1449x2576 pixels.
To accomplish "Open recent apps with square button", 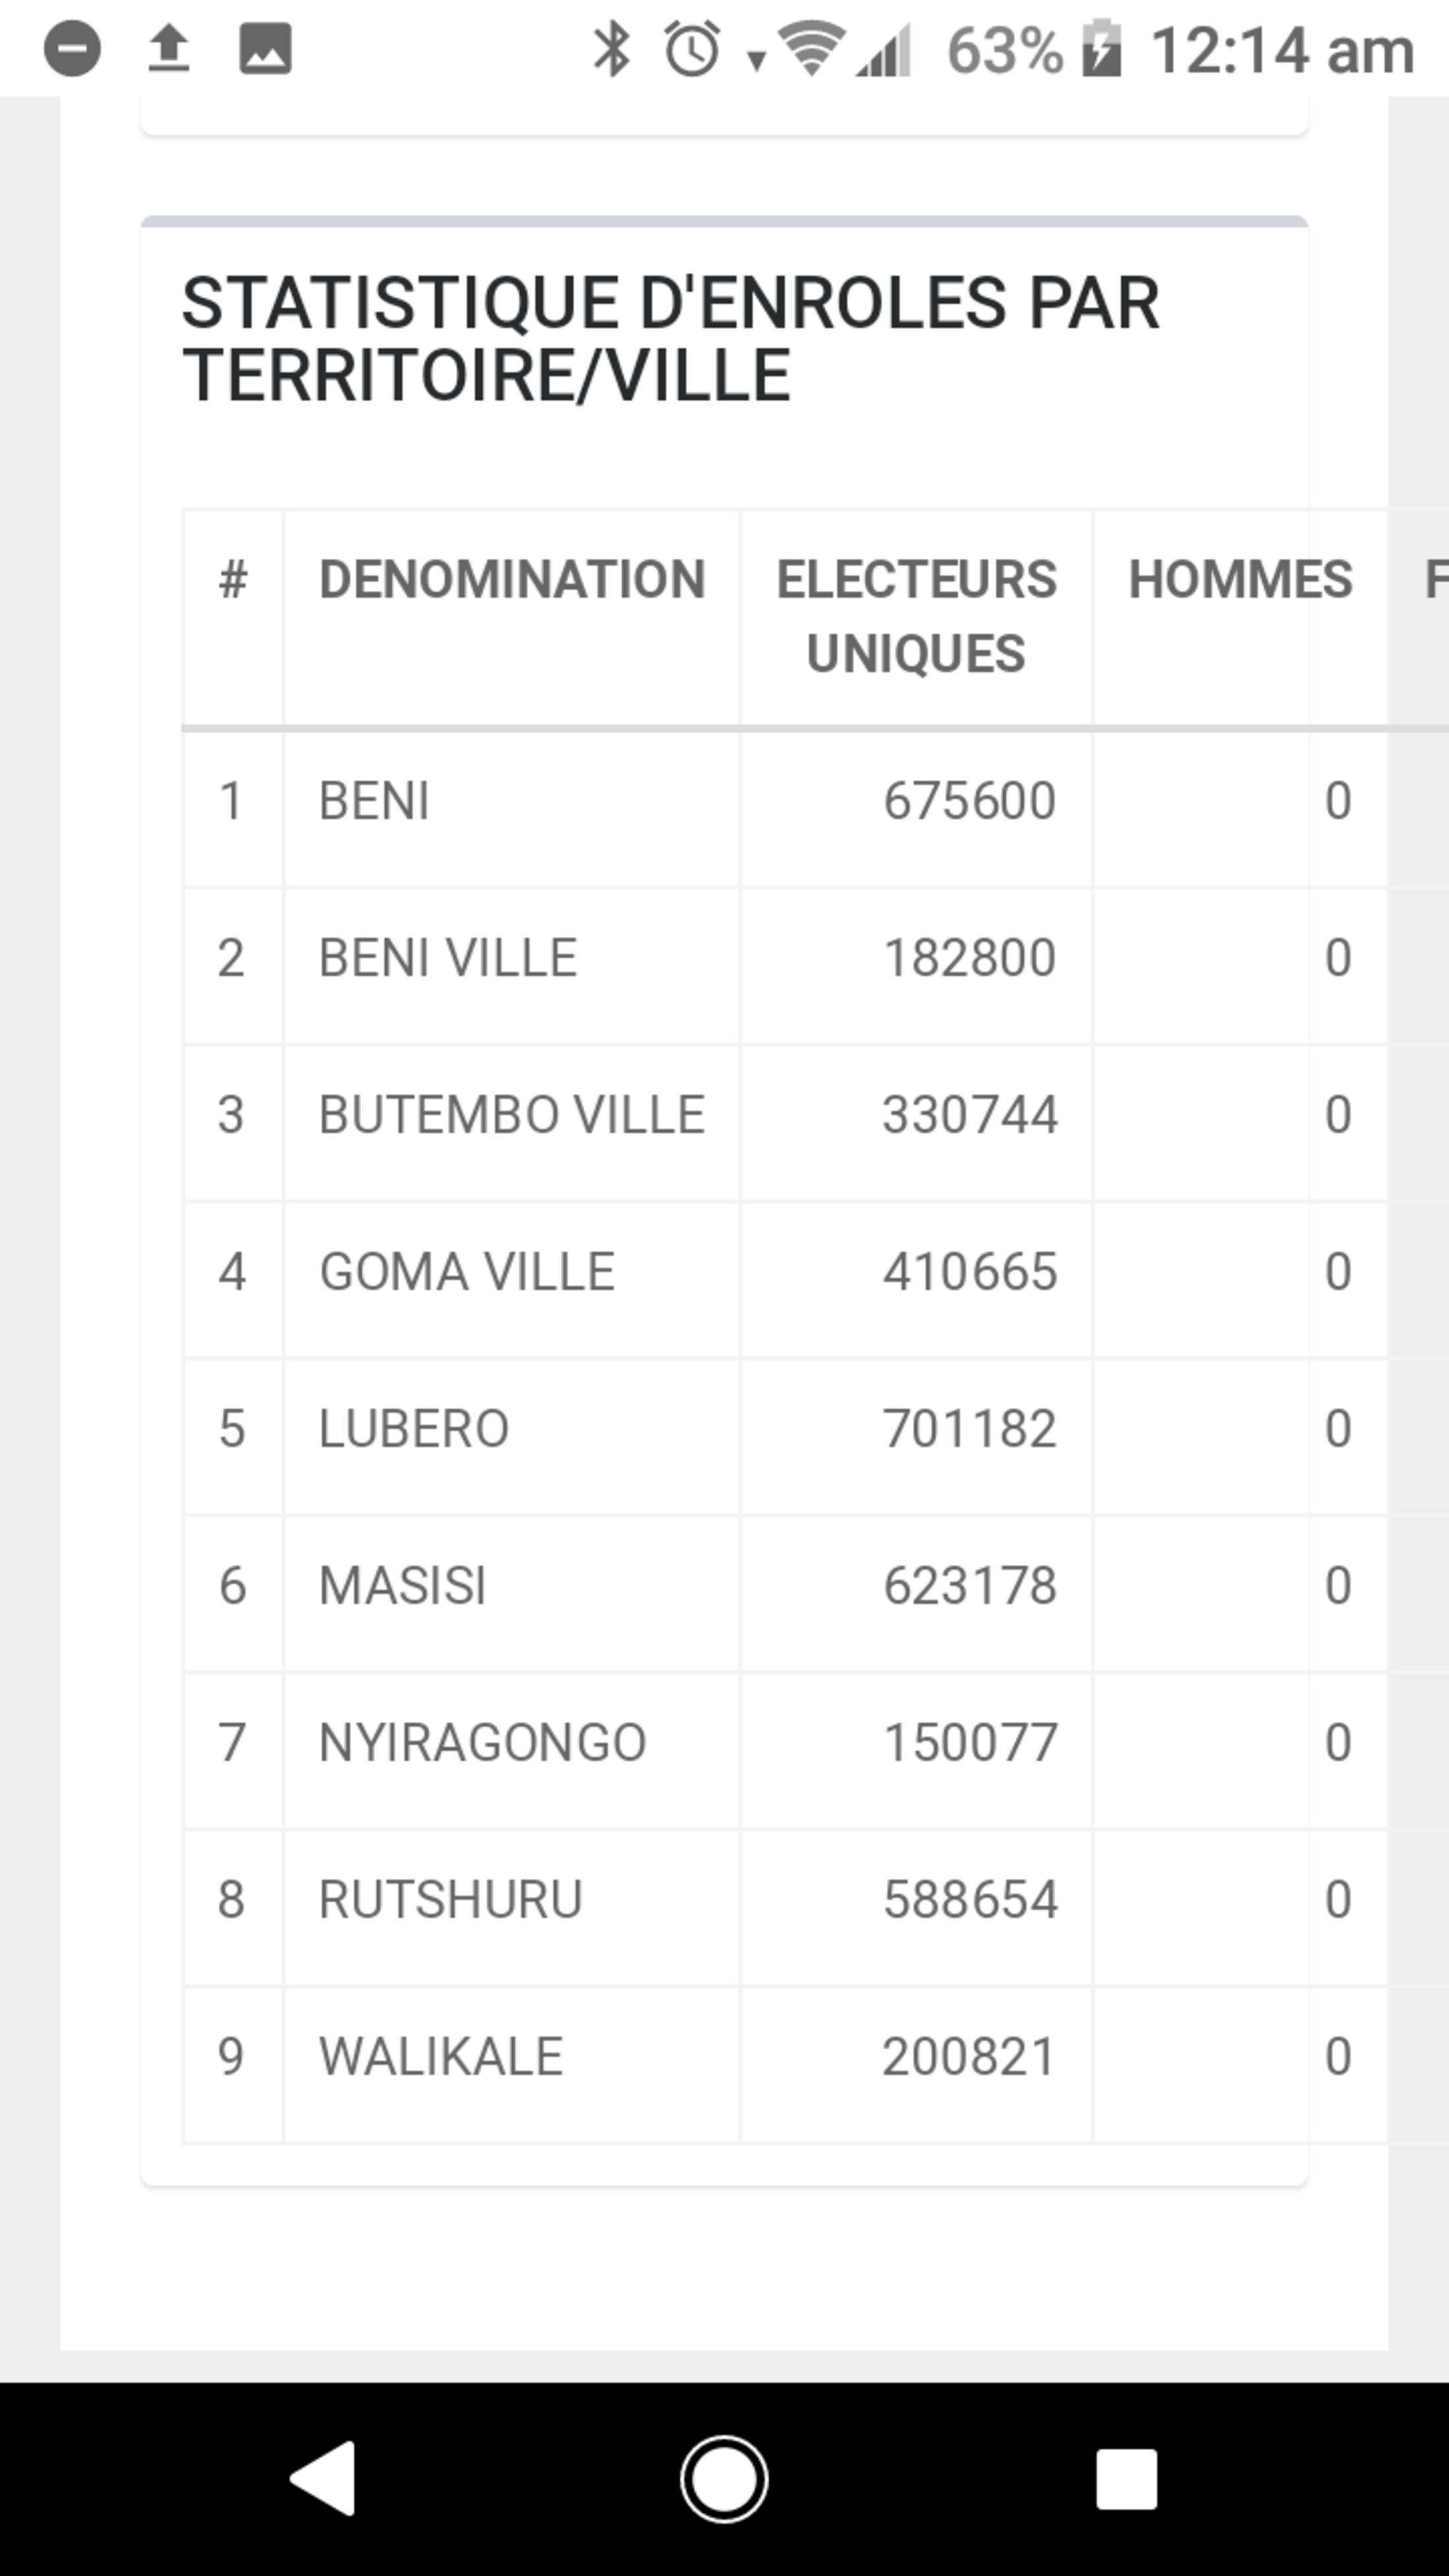I will click(x=1126, y=2479).
